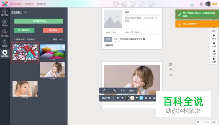Screen dimensions: 219x125
Task: Toggle left text alignment (highlighted blue)
Action: [141, 98]
